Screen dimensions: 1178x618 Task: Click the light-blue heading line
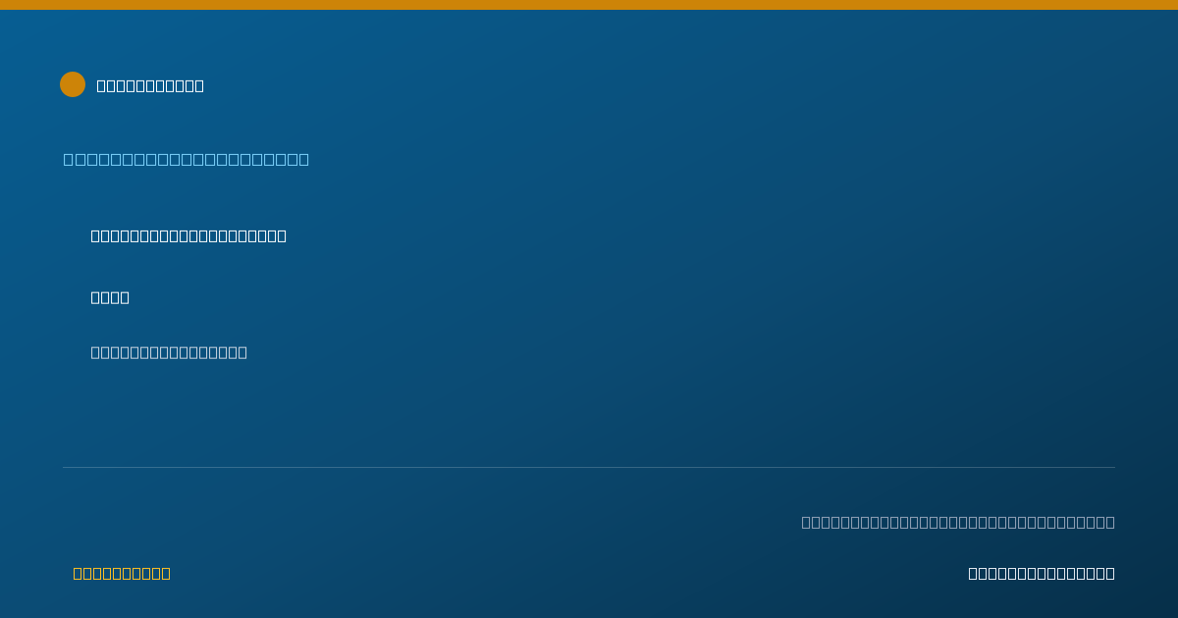pyautogui.click(x=187, y=159)
